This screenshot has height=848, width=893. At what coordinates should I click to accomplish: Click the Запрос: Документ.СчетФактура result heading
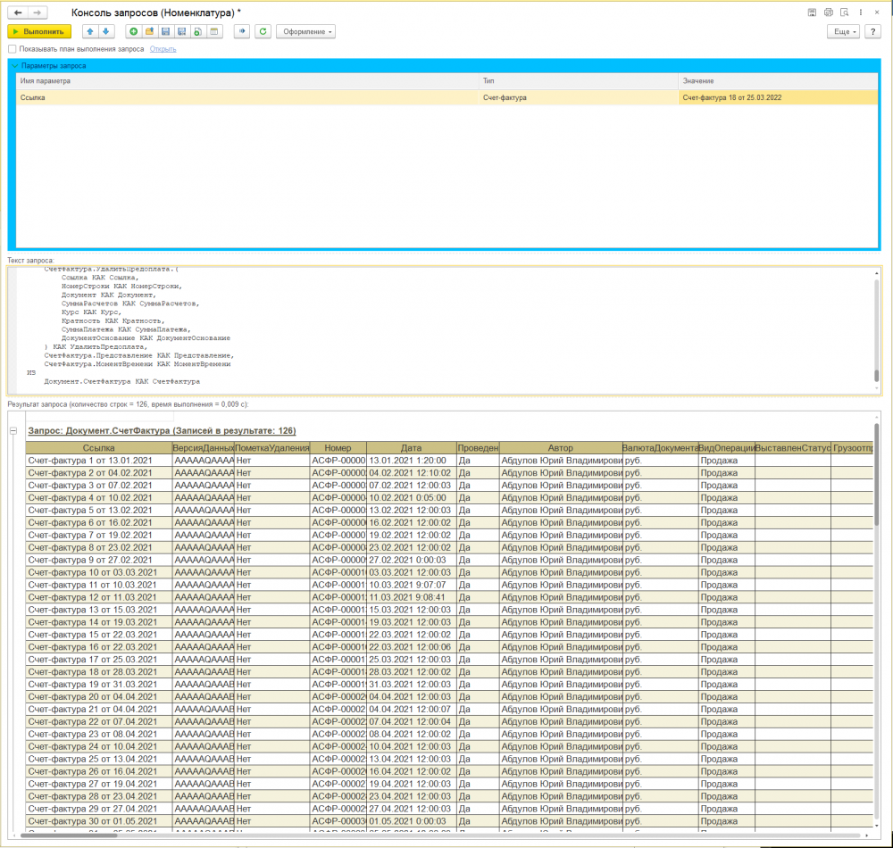(x=162, y=431)
